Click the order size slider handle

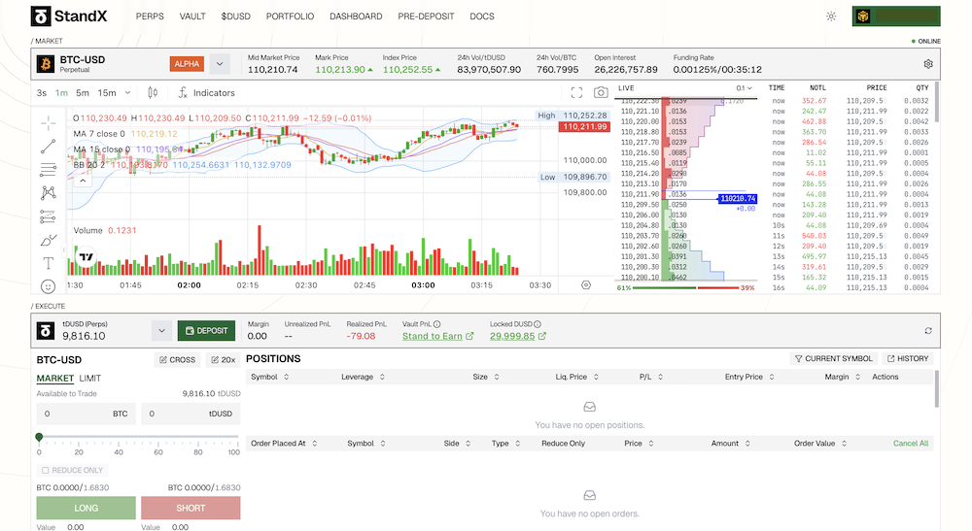pos(39,438)
